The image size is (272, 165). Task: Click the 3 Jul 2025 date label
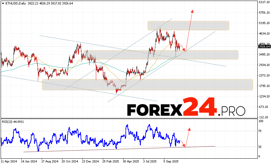(x=150, y=161)
